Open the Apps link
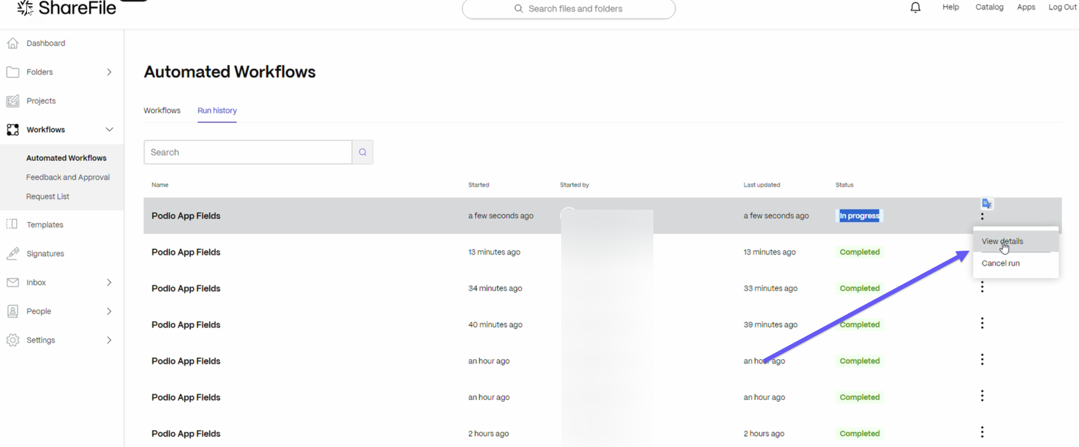 coord(1026,7)
